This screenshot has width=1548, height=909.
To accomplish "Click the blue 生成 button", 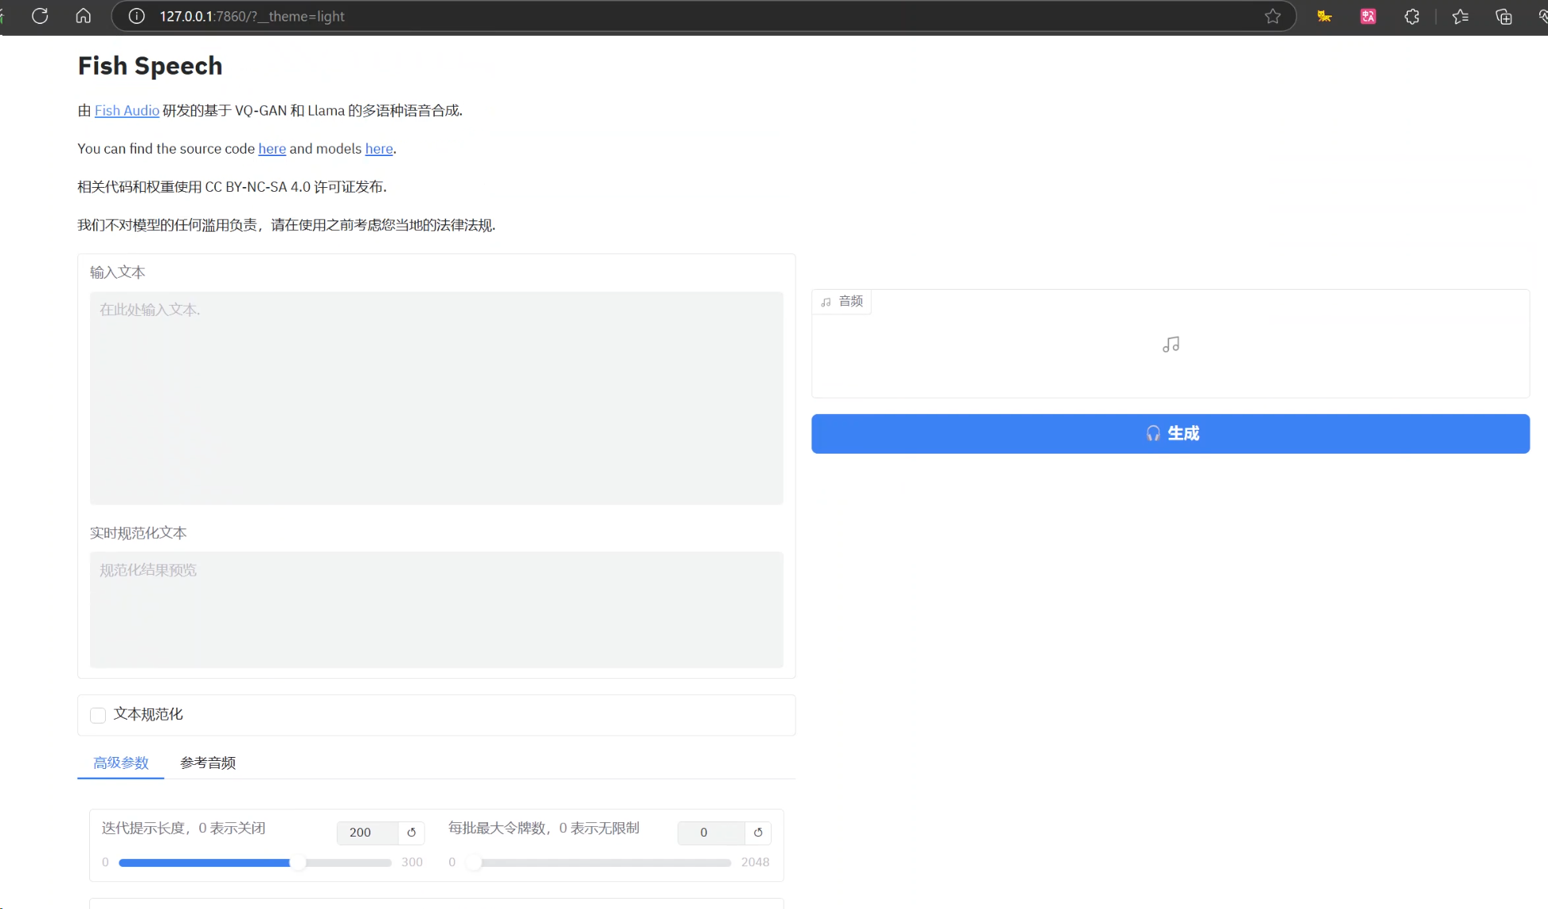I will tap(1171, 434).
